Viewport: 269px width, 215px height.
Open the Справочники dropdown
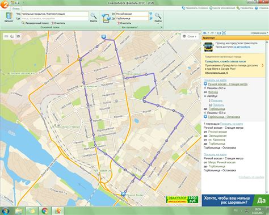[x=259, y=33]
